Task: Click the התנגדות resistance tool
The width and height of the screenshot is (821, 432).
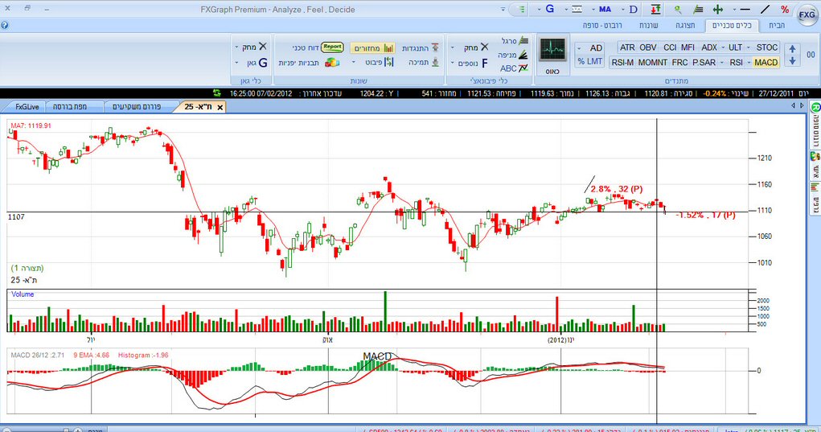Action: click(421, 48)
